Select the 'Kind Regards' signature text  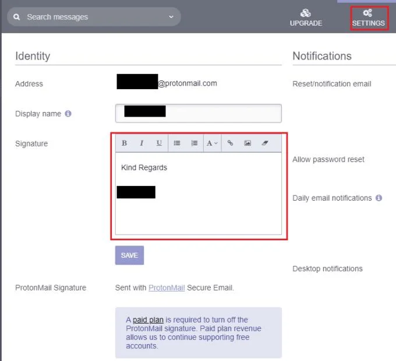click(144, 167)
